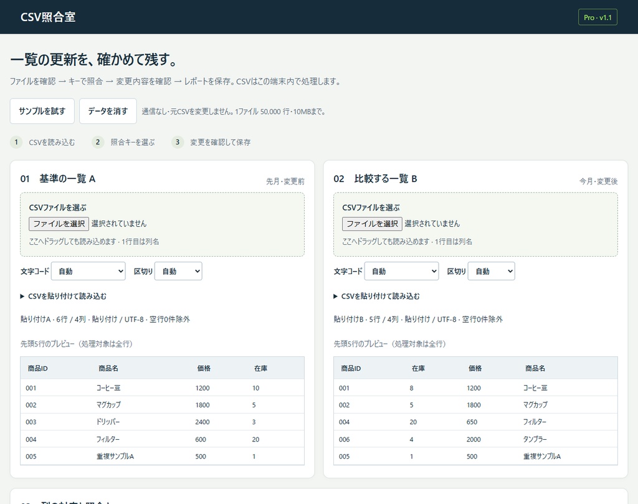Click 貼り付けA status line

click(105, 320)
